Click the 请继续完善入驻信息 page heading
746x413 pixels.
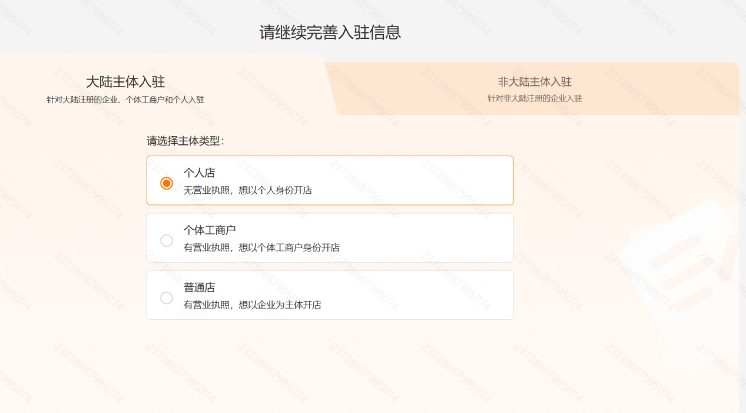point(330,32)
